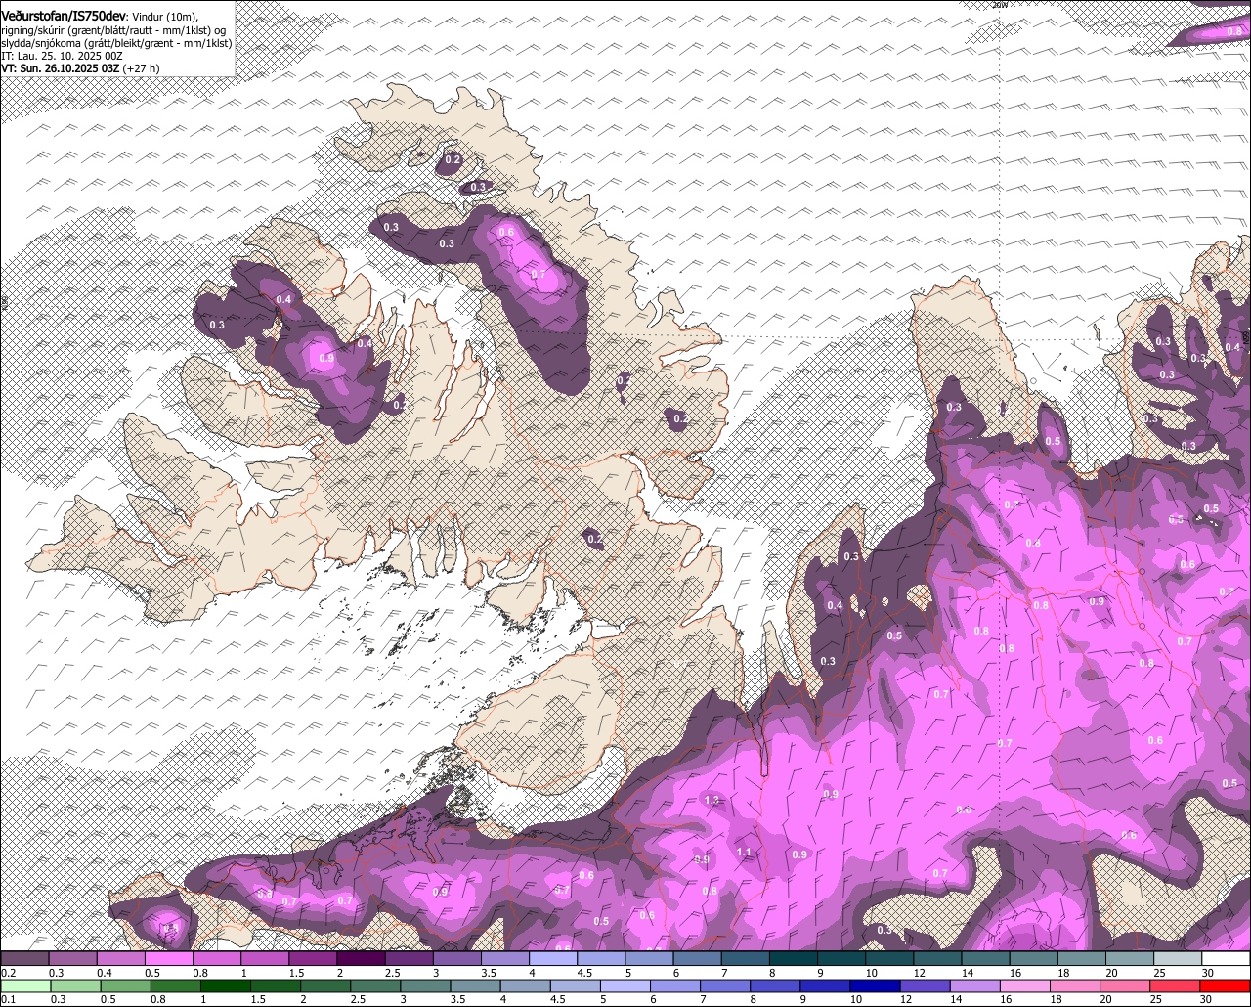This screenshot has height=1007, width=1251.
Task: Select lower legend dark blue swatch between 10 and 12
Action: pos(875,986)
